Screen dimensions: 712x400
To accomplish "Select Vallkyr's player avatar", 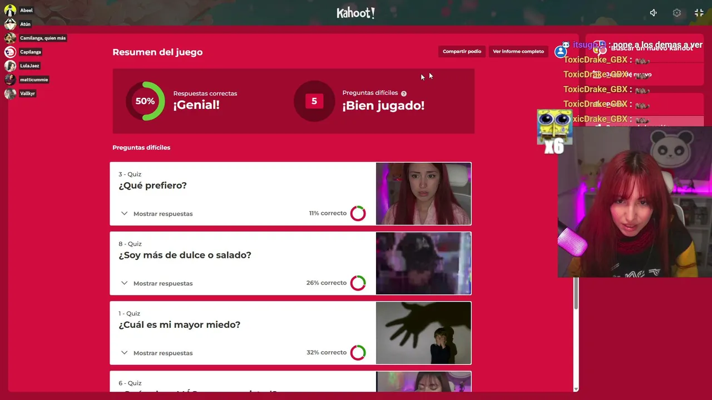I will [10, 93].
